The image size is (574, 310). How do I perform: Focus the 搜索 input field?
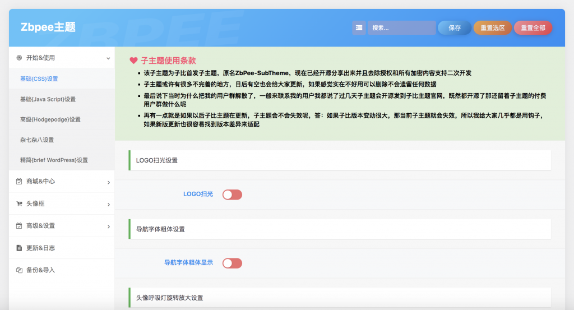401,27
